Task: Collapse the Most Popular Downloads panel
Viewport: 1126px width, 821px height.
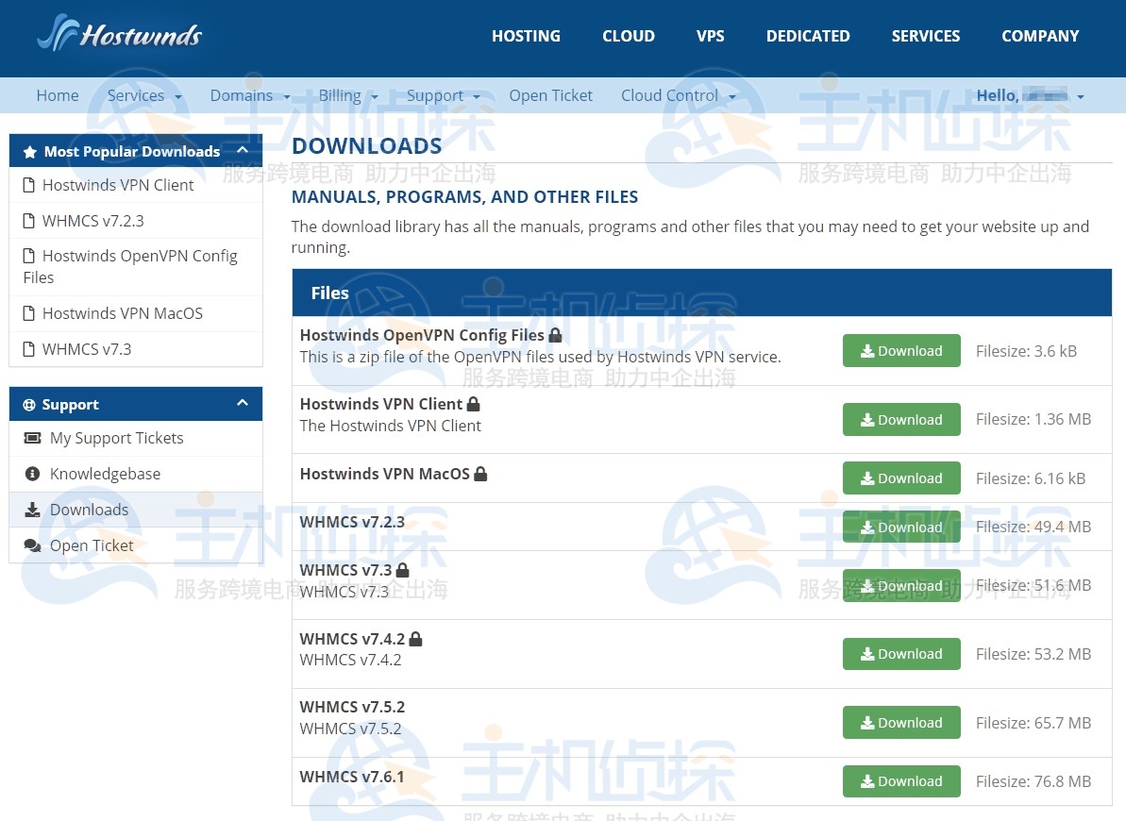Action: [243, 150]
